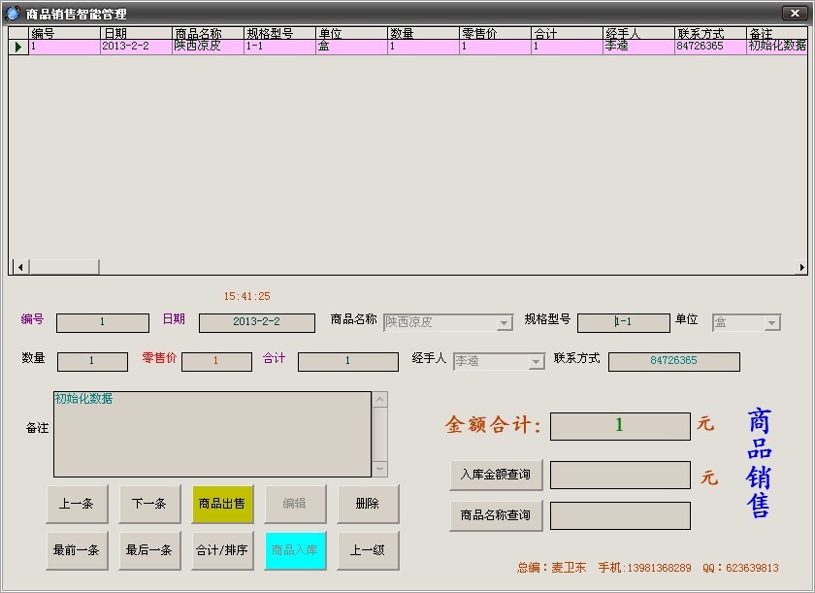Click the input beside 入库金额查询

tap(620, 475)
